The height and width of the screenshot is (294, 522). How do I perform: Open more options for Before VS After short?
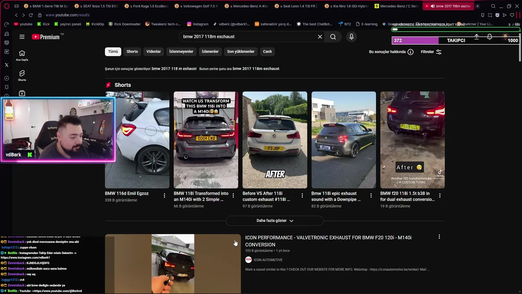(302, 196)
